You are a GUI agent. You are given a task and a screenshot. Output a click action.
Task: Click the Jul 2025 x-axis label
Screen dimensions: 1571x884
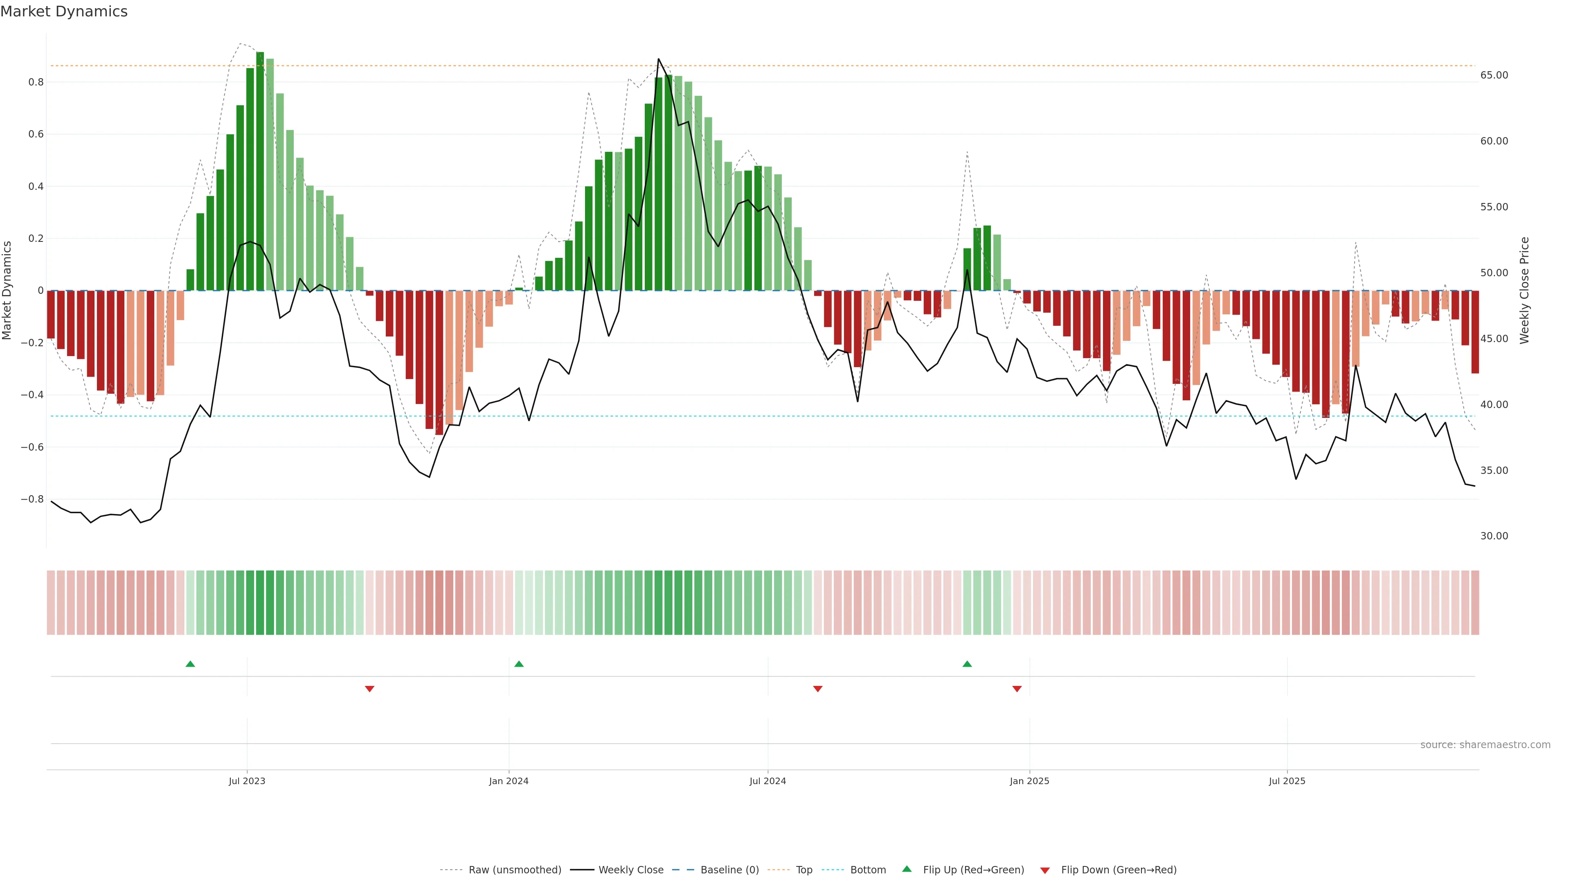click(x=1287, y=781)
